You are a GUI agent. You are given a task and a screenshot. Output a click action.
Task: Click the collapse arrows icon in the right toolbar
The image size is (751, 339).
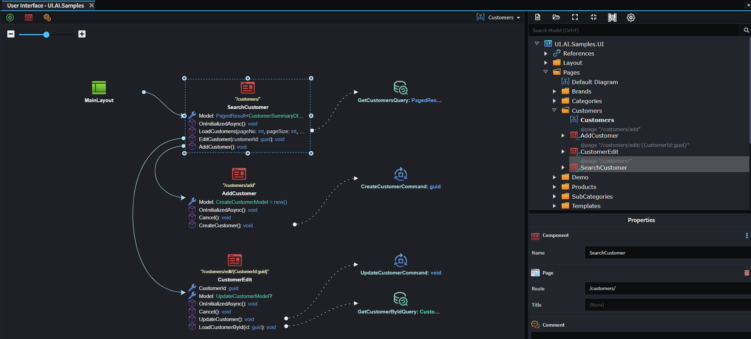(593, 17)
